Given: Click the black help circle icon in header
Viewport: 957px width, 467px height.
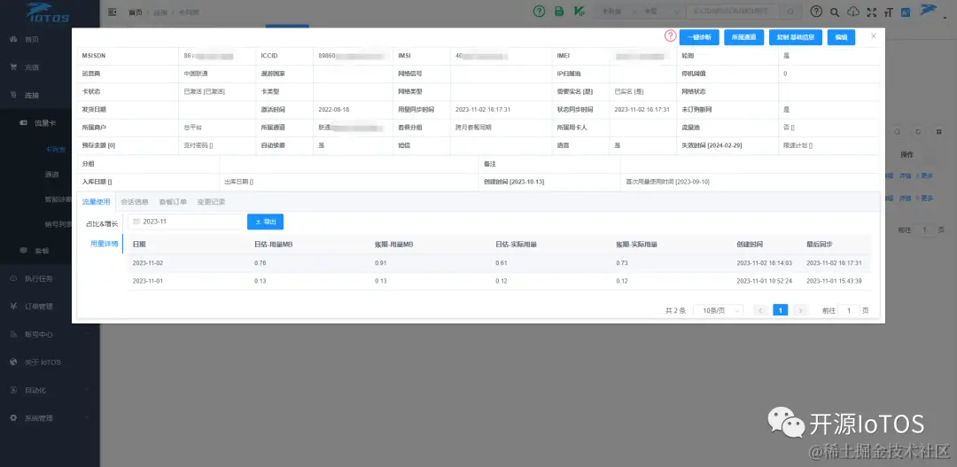Looking at the screenshot, I should [816, 12].
